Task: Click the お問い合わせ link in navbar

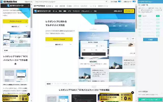Action: pyautogui.click(x=118, y=11)
